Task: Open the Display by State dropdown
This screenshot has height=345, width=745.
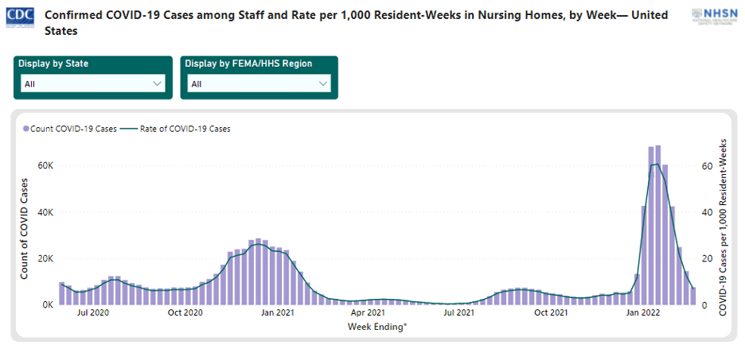Action: pyautogui.click(x=92, y=83)
